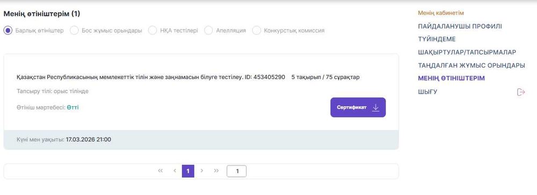The image size is (537, 195).
Task: Click the date 17.03.2026 21:00
Action: click(89, 140)
